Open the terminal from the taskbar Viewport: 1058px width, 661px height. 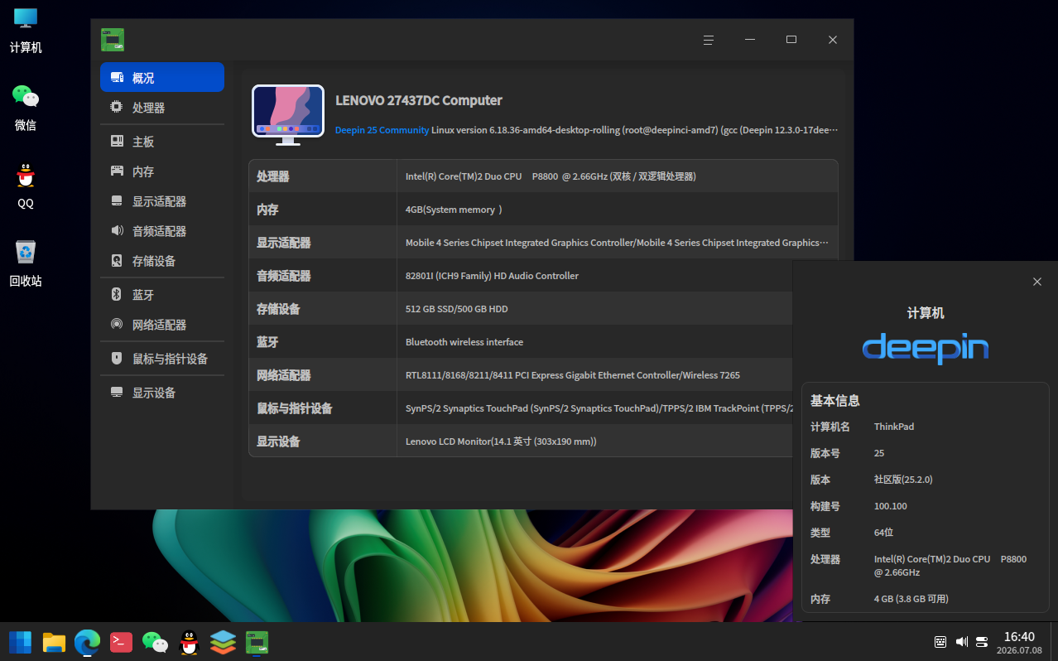click(x=121, y=642)
